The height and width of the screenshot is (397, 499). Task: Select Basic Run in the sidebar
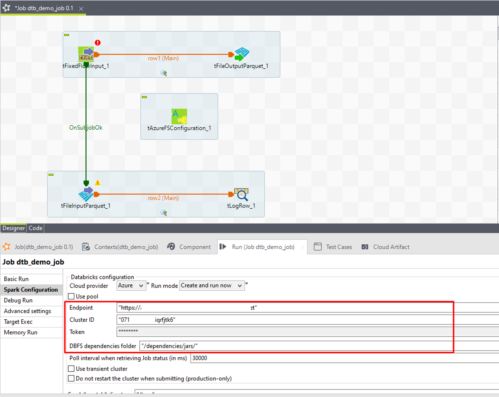click(x=16, y=279)
